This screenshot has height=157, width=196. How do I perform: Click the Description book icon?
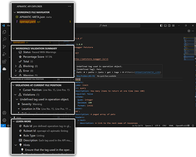tap(21, 140)
